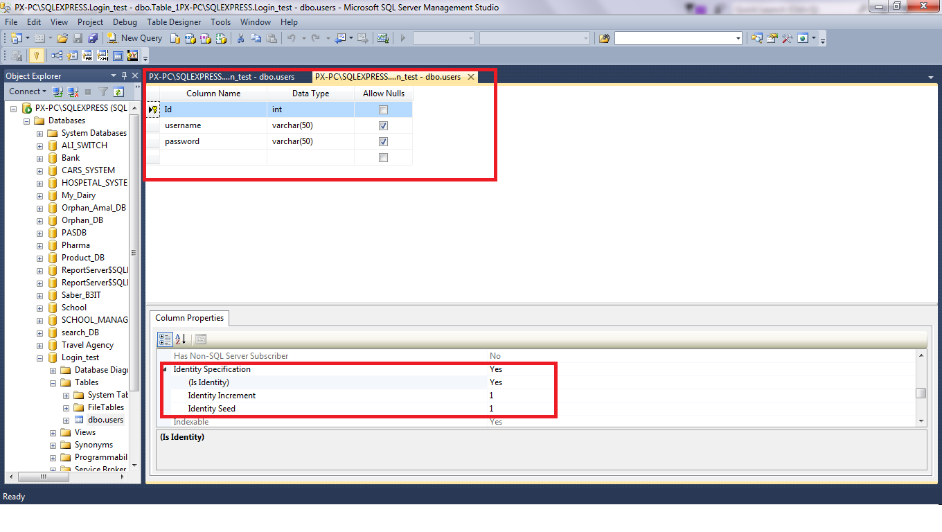Click the Manage Check Constraints icon
Image resolution: width=942 pixels, height=532 pixels.
coord(117,55)
